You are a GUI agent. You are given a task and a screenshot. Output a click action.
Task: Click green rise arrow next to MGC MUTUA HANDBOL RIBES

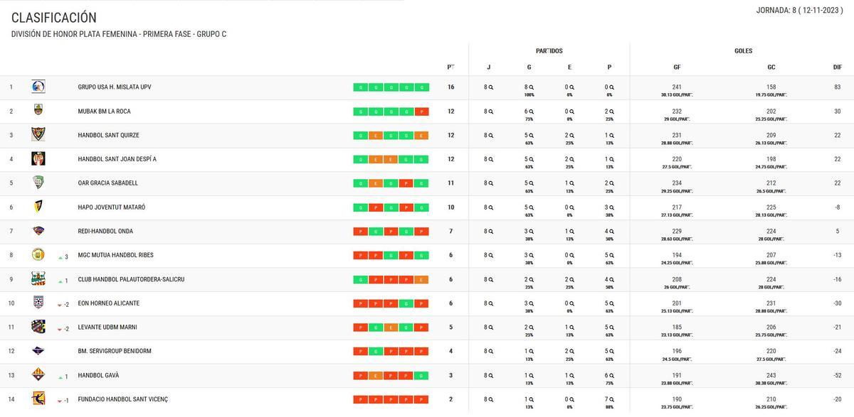pyautogui.click(x=59, y=255)
